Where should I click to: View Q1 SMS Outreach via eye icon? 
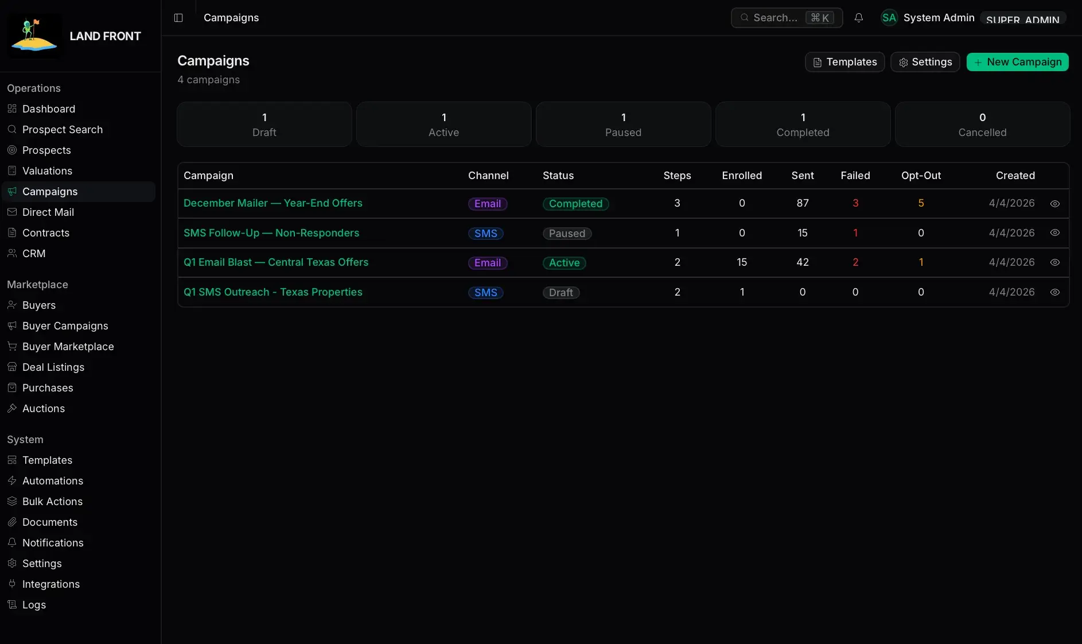click(1054, 292)
